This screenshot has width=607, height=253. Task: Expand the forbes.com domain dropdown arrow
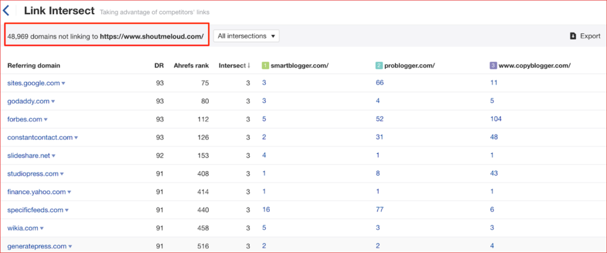46,120
